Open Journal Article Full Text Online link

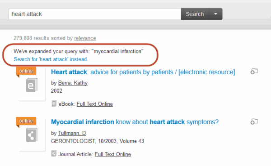[x=112, y=154]
